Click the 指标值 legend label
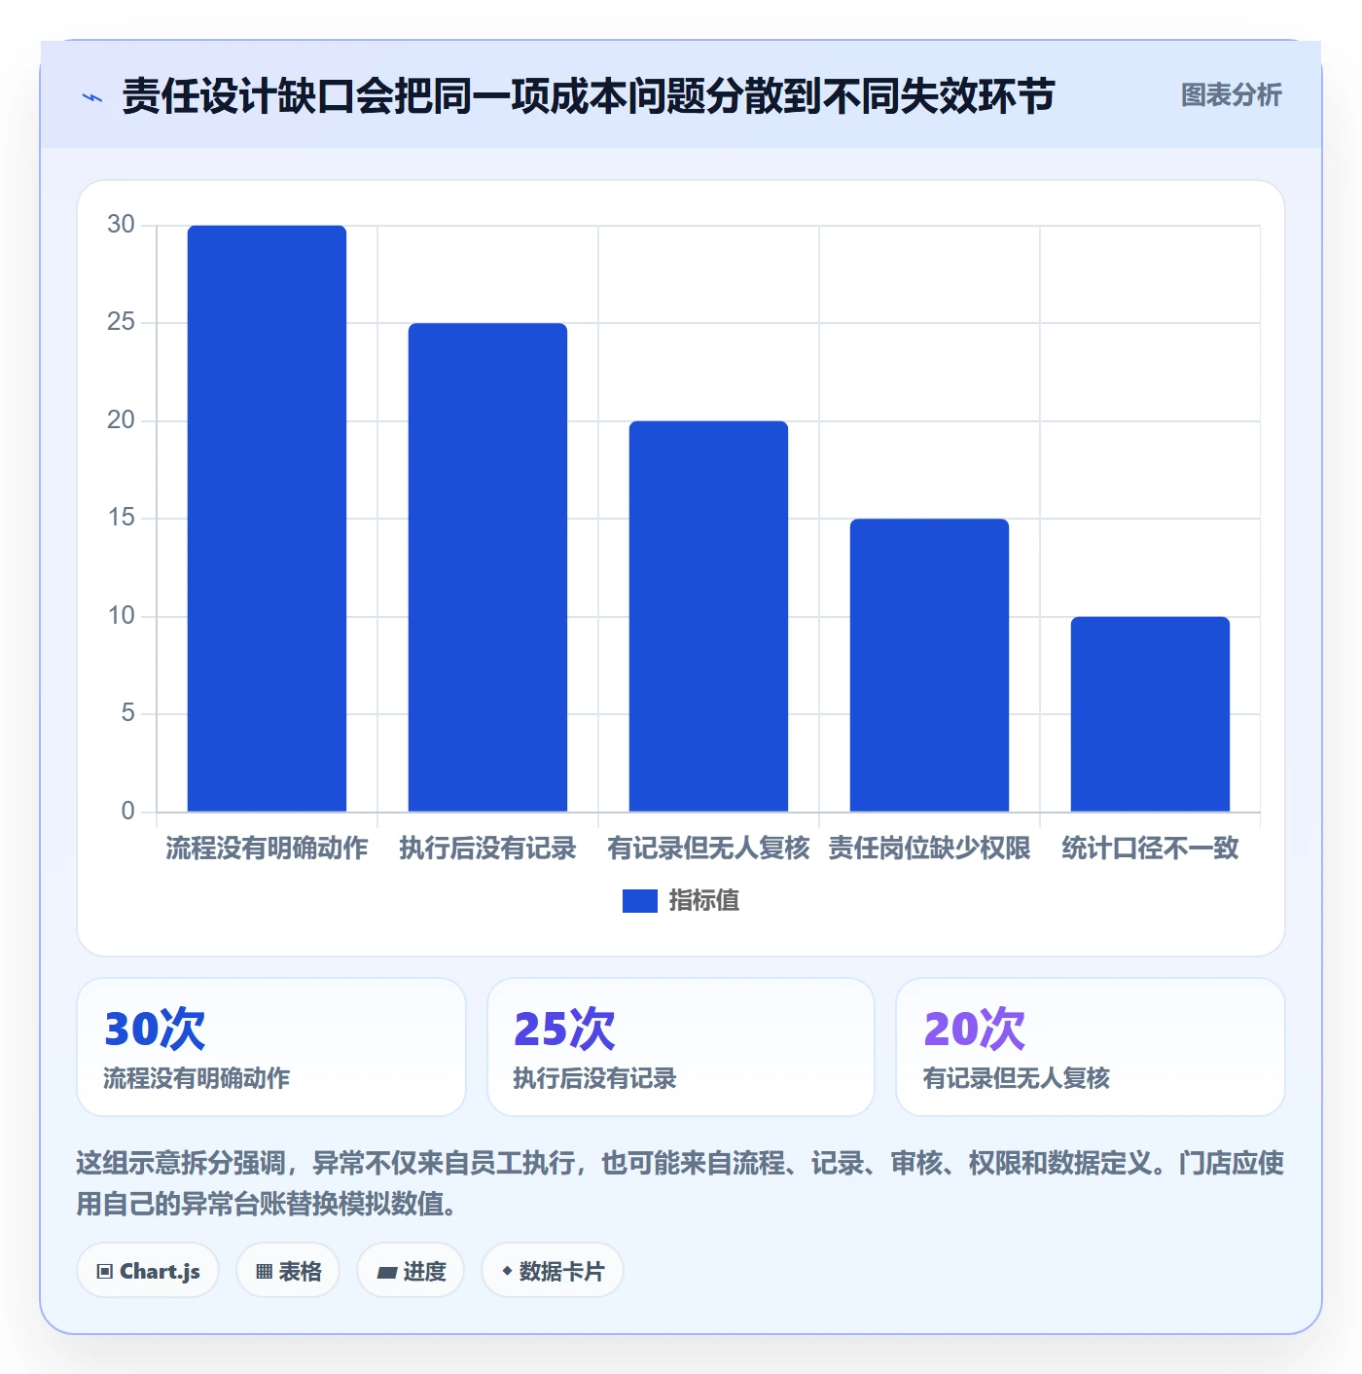1362x1374 pixels. point(704,901)
